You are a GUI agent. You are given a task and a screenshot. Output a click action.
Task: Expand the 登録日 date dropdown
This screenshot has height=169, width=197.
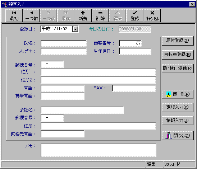click(75, 29)
